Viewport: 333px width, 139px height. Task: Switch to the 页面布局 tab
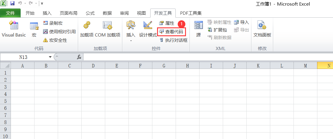[x=68, y=13]
